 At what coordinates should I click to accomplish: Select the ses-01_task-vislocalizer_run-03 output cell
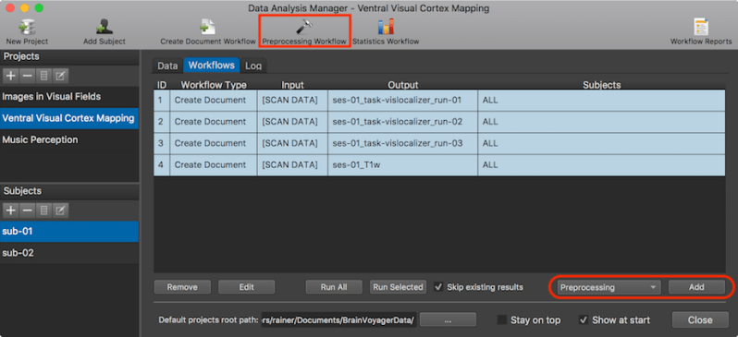pyautogui.click(x=403, y=143)
